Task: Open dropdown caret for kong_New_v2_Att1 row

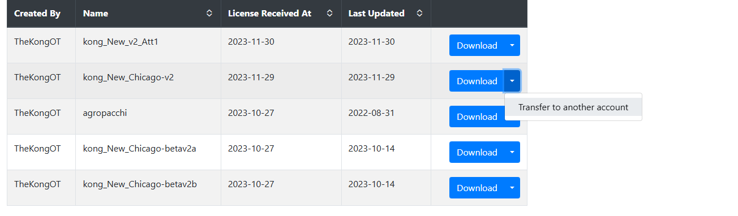Action: [x=512, y=45]
